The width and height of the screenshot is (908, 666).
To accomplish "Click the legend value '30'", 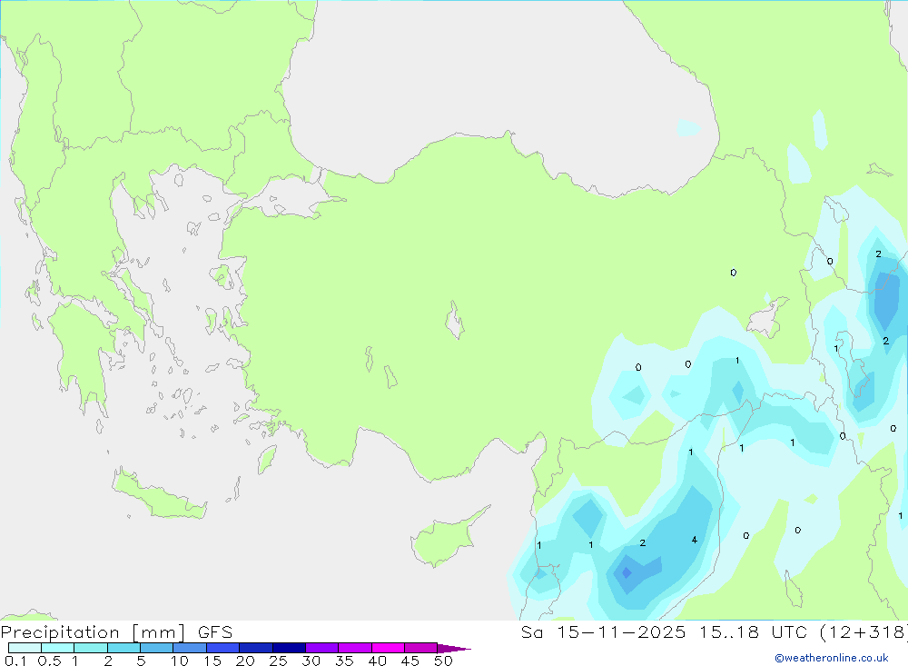I will [x=311, y=661].
